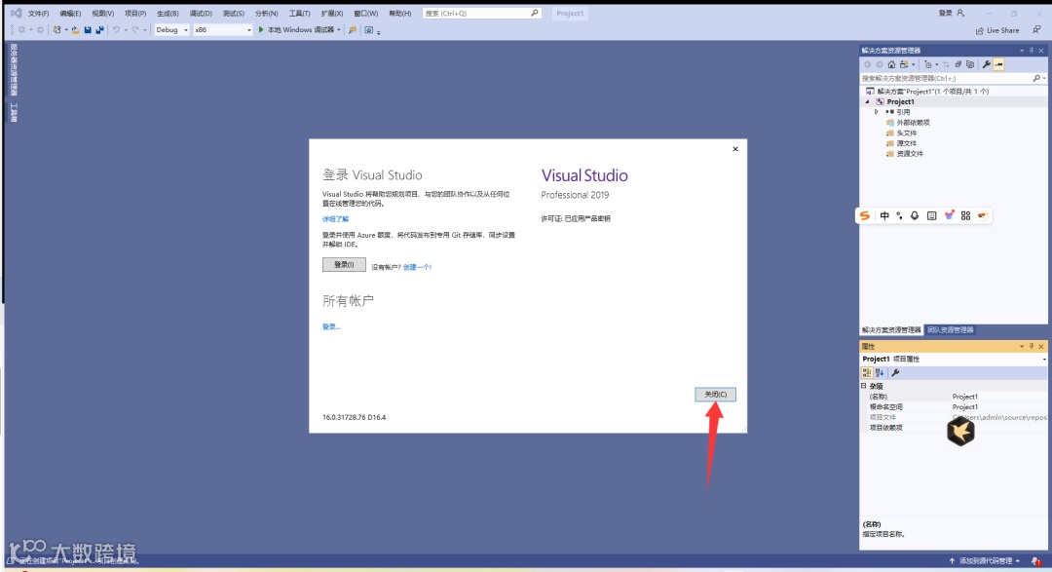The height and width of the screenshot is (572, 1052).
Task: Click the Home icon in Solution Explorer
Action: point(891,64)
